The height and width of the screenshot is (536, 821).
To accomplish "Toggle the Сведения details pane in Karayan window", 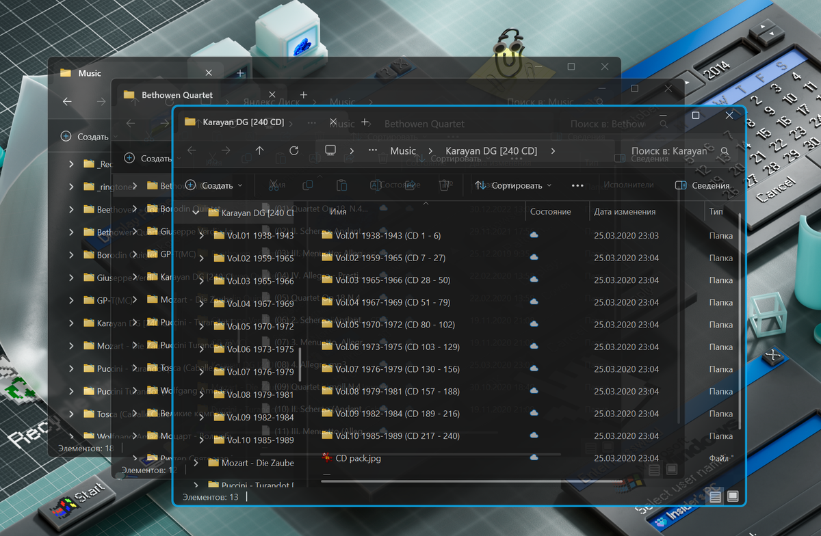I will tap(702, 185).
